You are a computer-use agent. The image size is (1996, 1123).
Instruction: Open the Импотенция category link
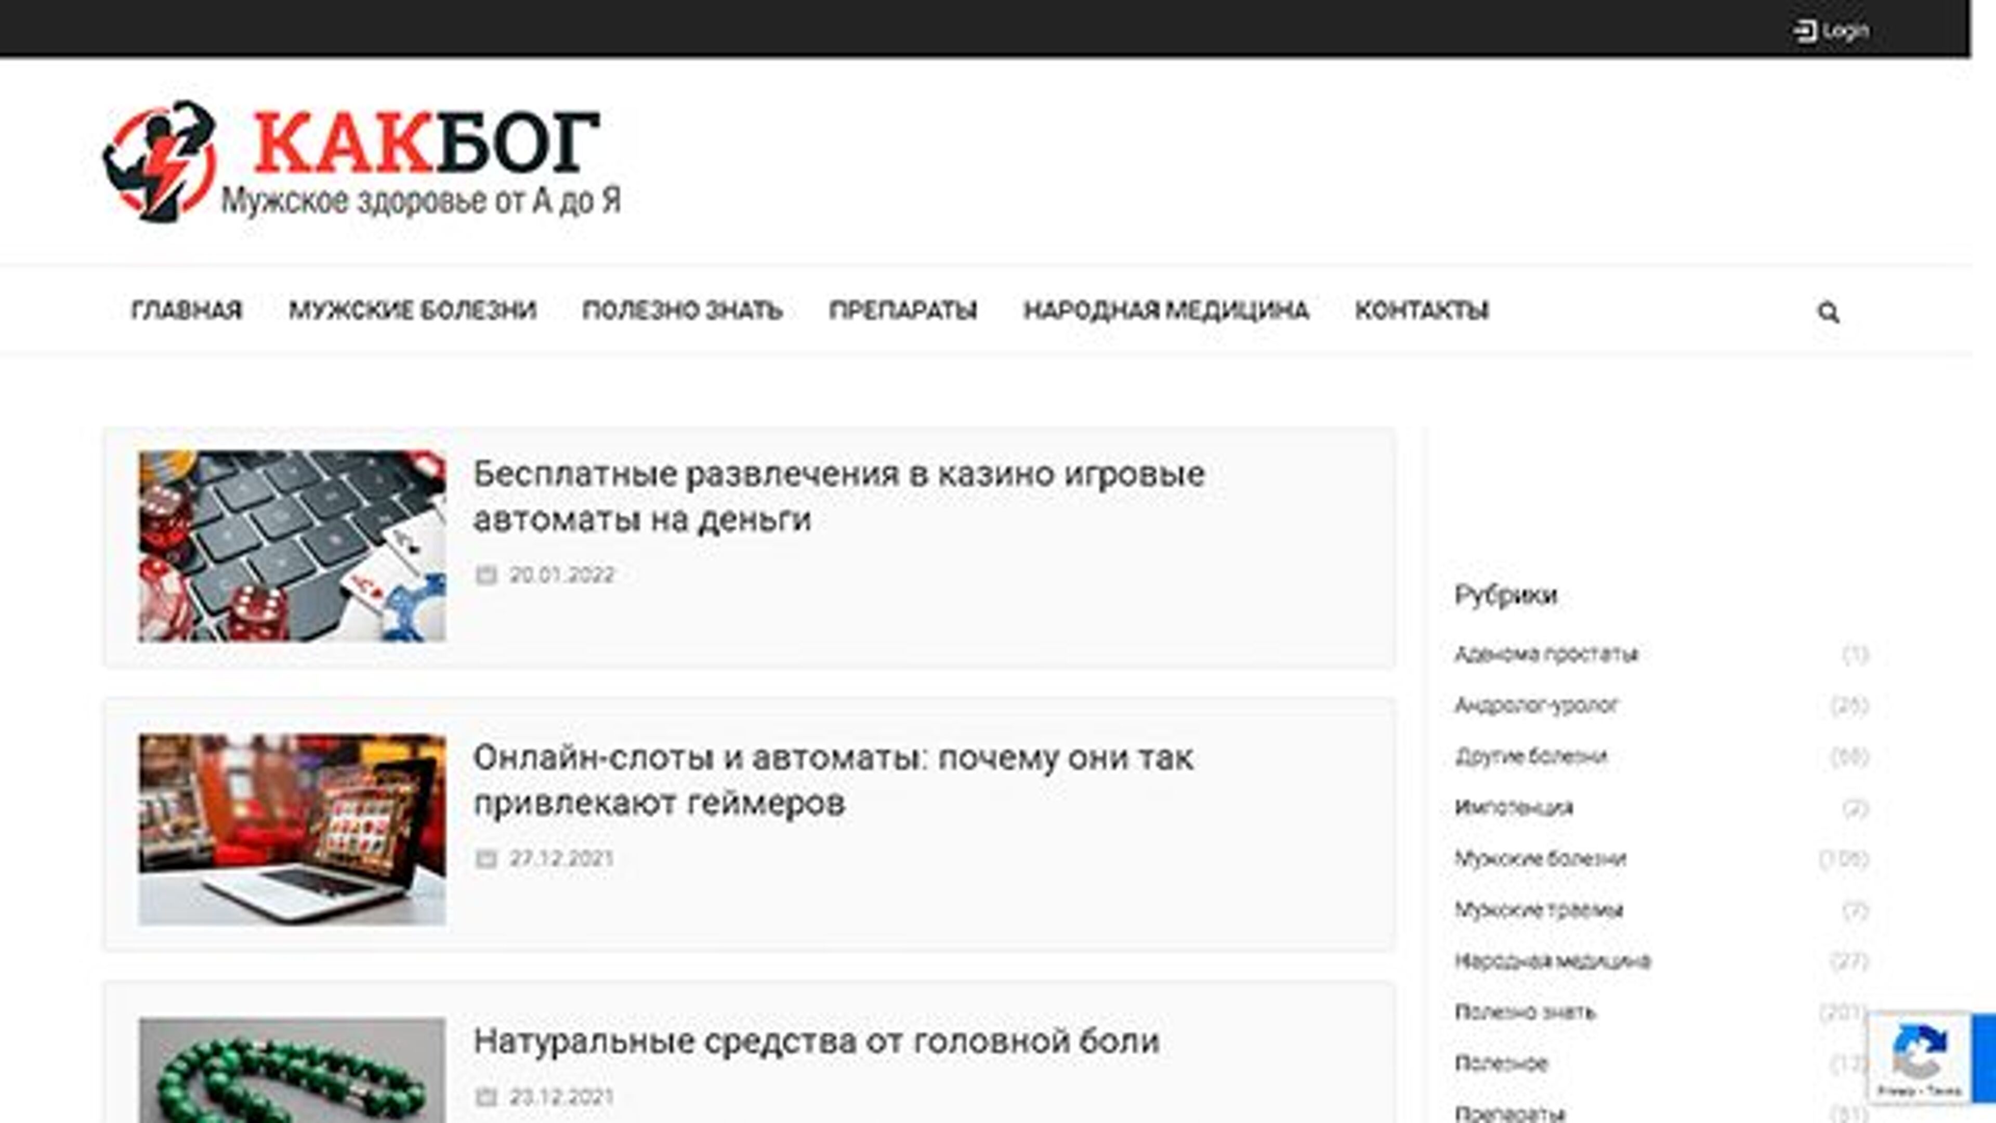tap(1513, 807)
